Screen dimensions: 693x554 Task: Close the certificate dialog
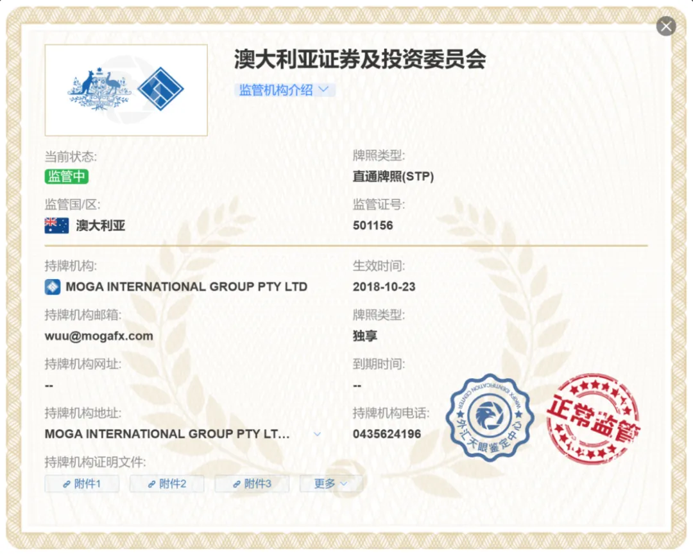point(666,26)
